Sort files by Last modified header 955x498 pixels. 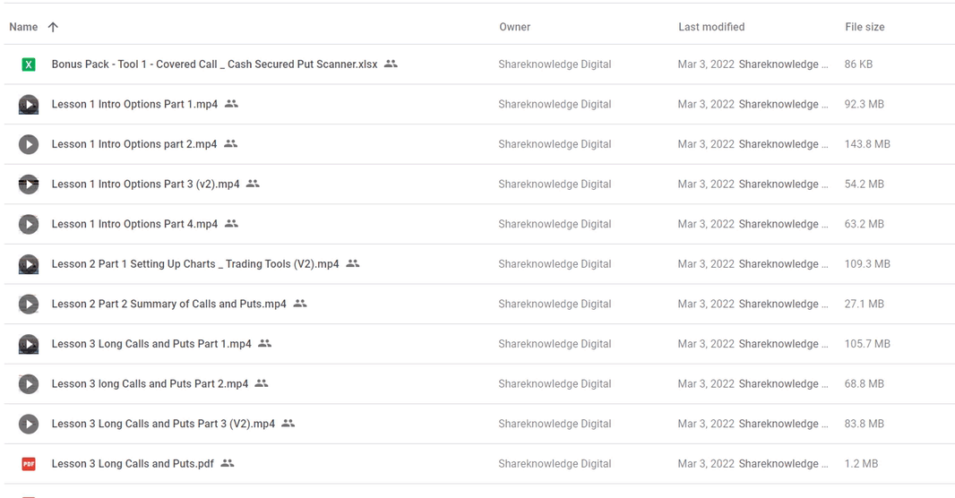pos(711,27)
